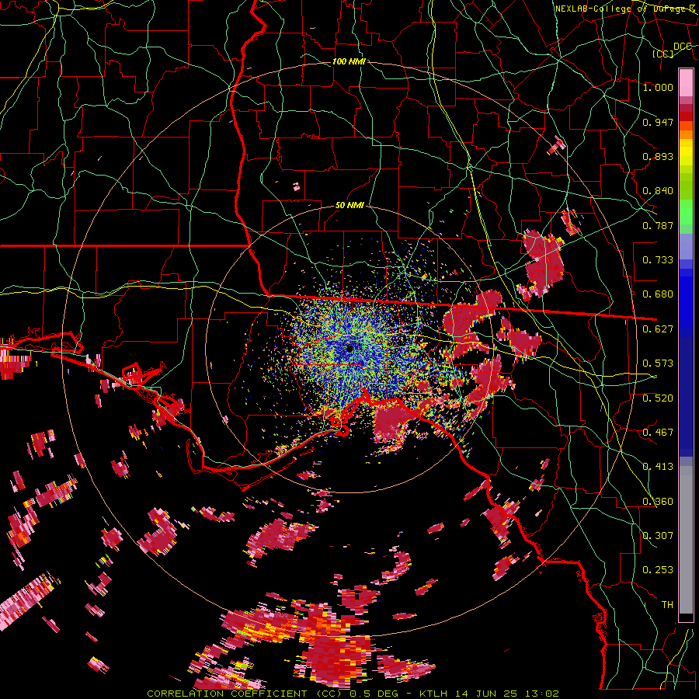Pick the gray lower color bar segment
Image resolution: width=699 pixels, height=699 pixels.
(686, 540)
